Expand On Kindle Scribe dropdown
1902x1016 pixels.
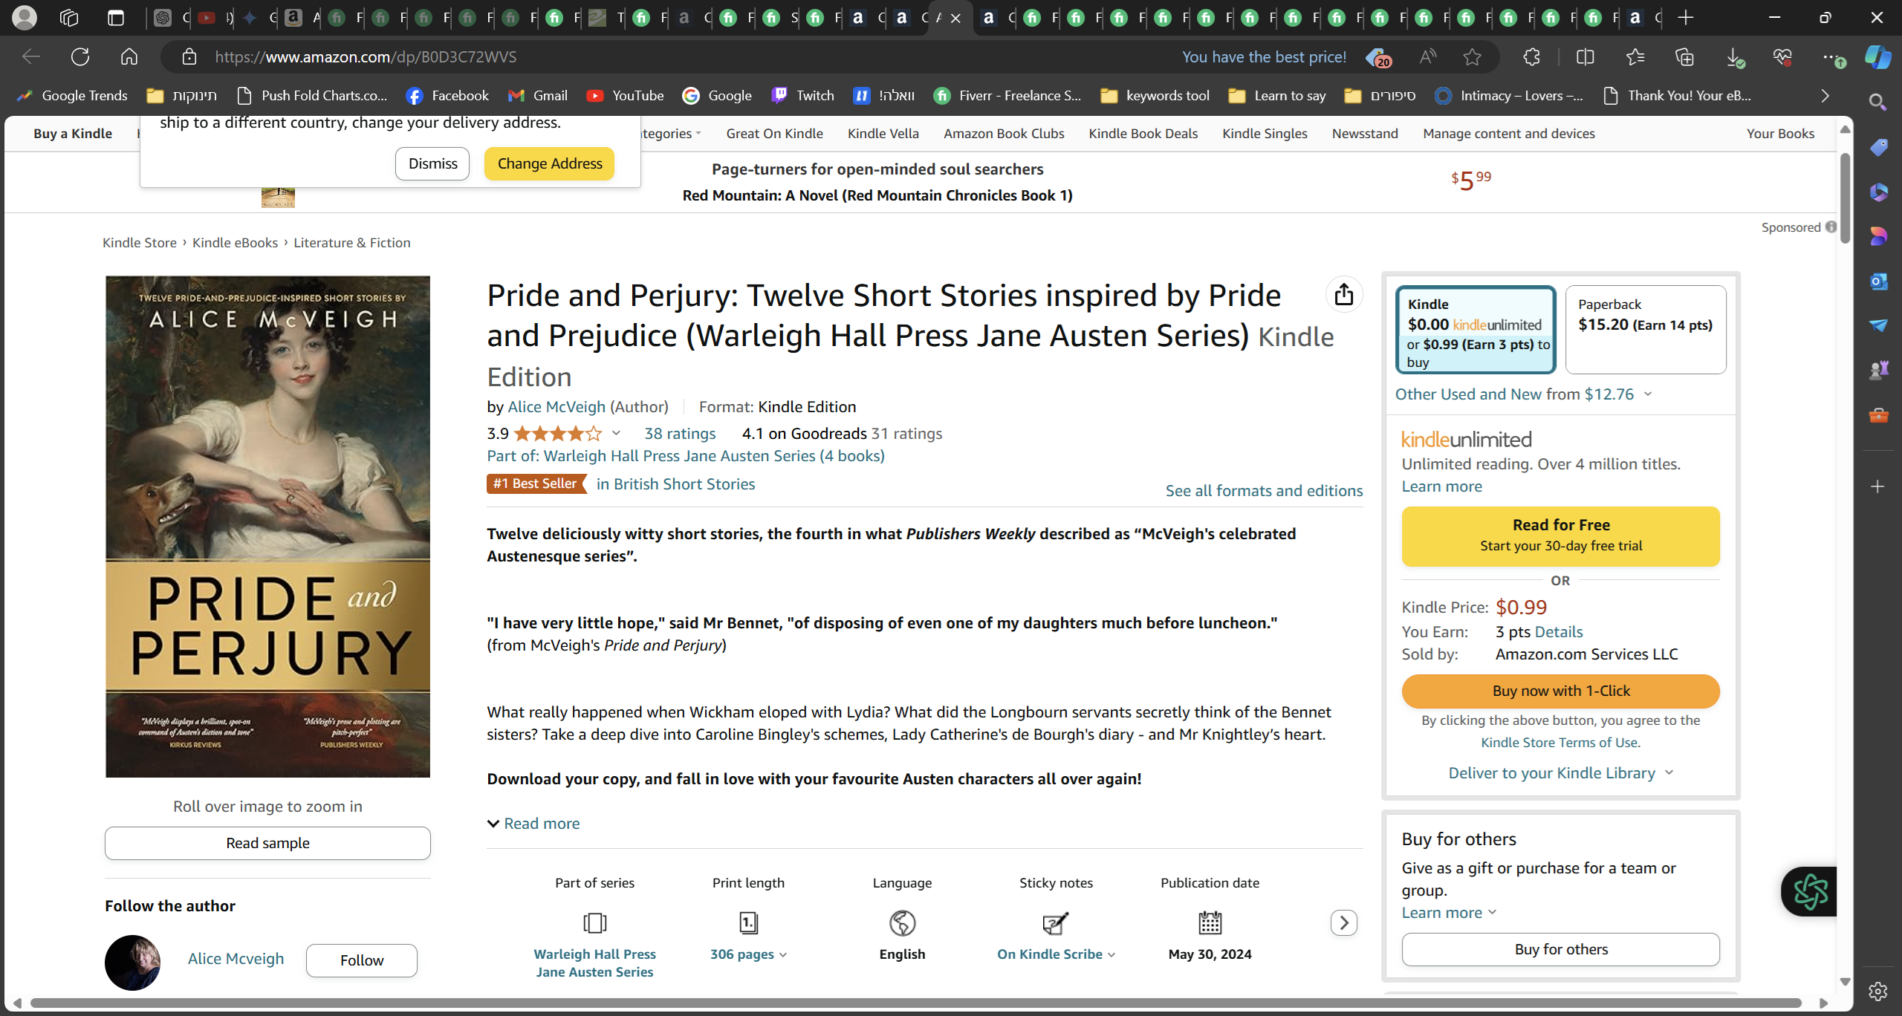[1056, 954]
